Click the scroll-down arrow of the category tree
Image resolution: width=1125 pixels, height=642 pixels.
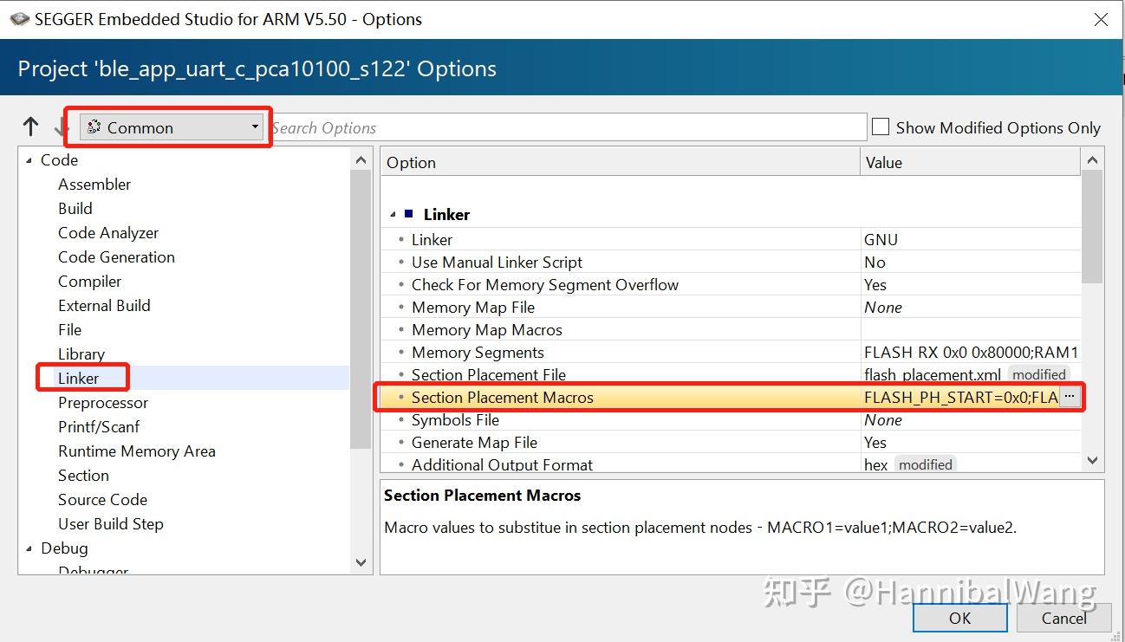point(360,562)
